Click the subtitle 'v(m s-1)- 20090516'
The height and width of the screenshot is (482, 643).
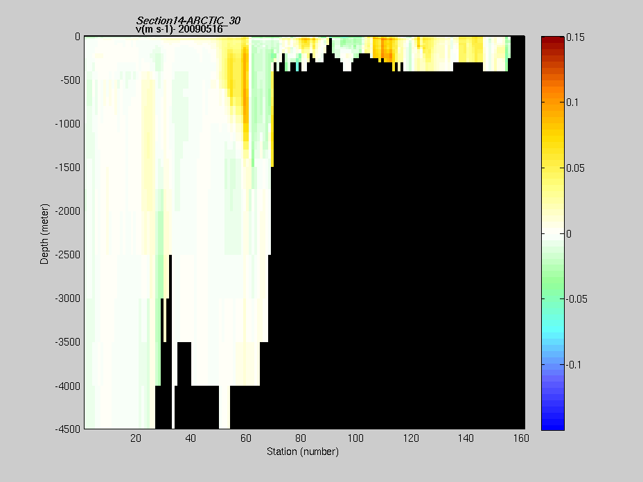pyautogui.click(x=179, y=29)
